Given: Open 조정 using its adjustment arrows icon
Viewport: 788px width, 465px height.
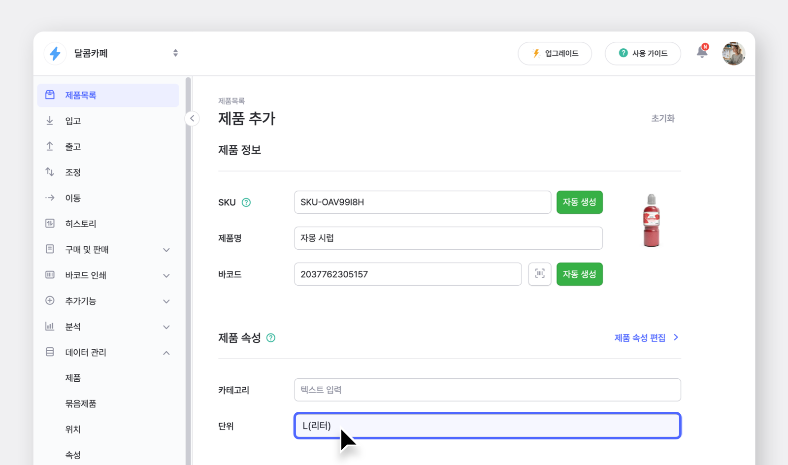Looking at the screenshot, I should pyautogui.click(x=50, y=172).
